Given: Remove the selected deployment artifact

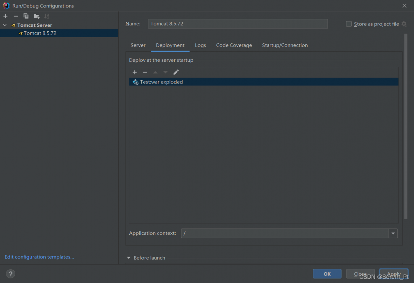Looking at the screenshot, I should [145, 72].
